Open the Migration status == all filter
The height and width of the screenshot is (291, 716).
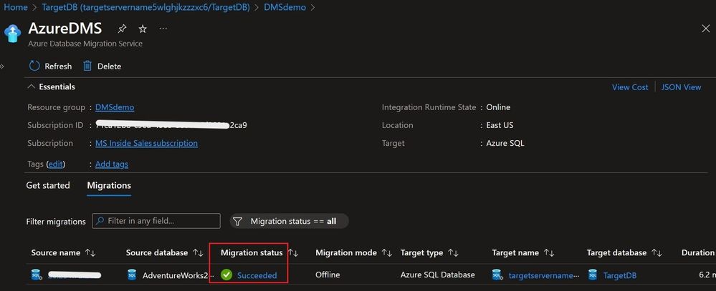click(289, 222)
